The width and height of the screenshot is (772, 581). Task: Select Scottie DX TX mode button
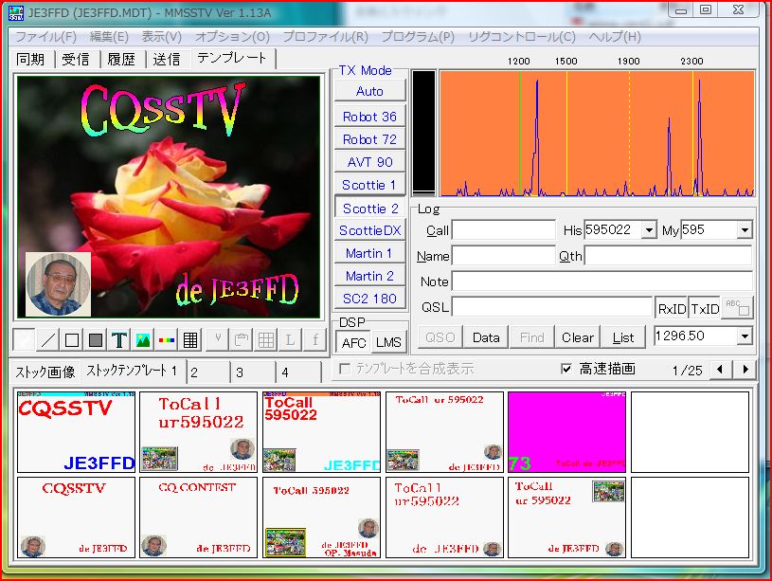click(x=369, y=230)
